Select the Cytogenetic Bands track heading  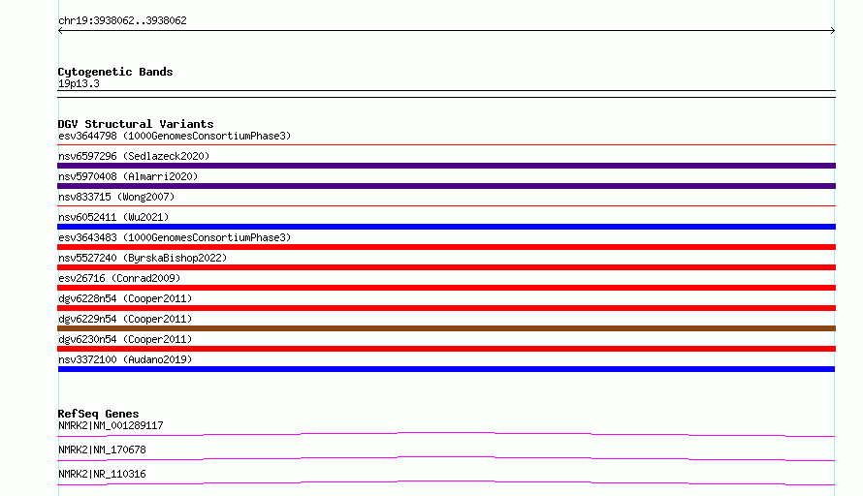115,72
